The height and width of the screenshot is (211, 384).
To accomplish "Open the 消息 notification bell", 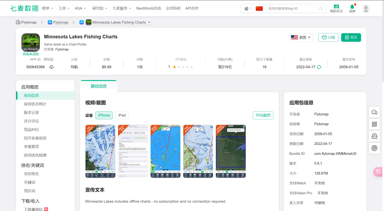I will (x=352, y=7).
